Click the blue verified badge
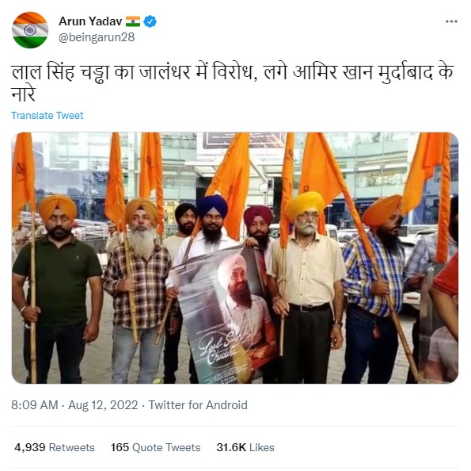The height and width of the screenshot is (471, 471). (x=150, y=21)
